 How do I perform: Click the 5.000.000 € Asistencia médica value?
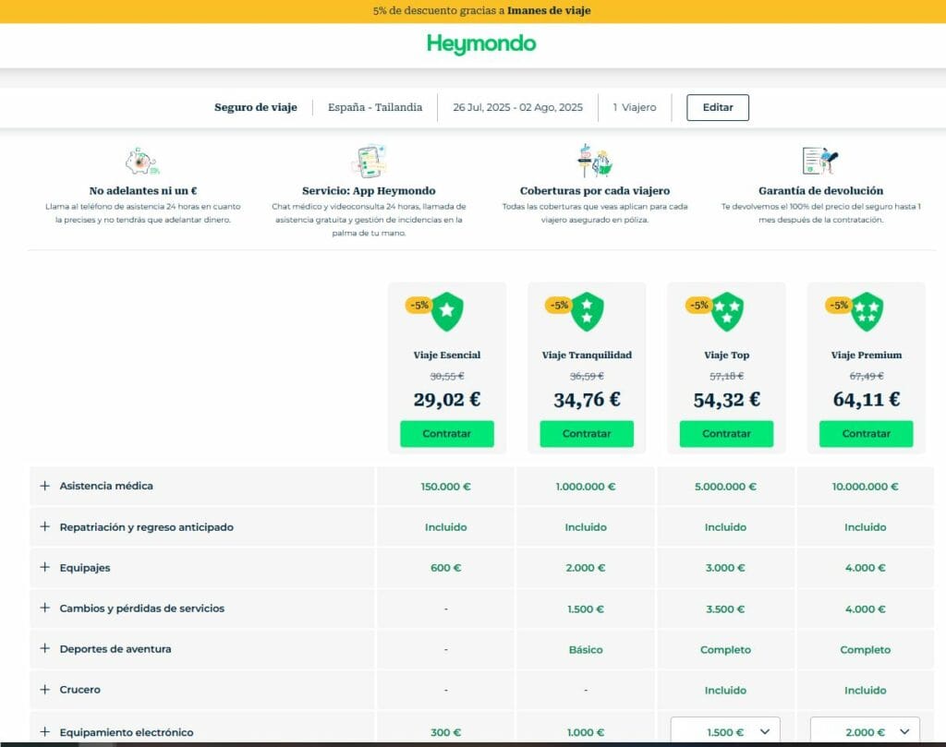click(x=725, y=487)
